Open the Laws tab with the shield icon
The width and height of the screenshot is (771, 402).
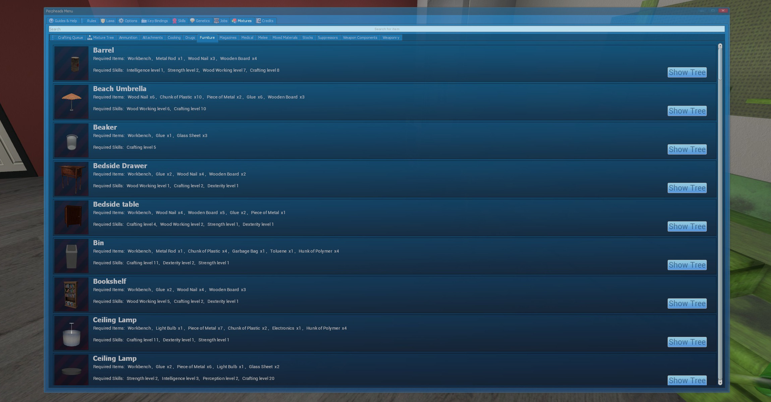pos(108,21)
